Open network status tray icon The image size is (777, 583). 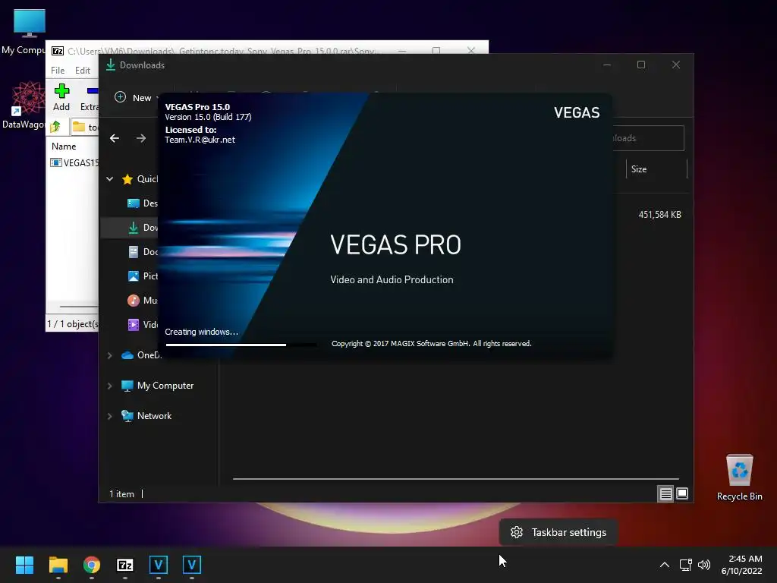685,565
